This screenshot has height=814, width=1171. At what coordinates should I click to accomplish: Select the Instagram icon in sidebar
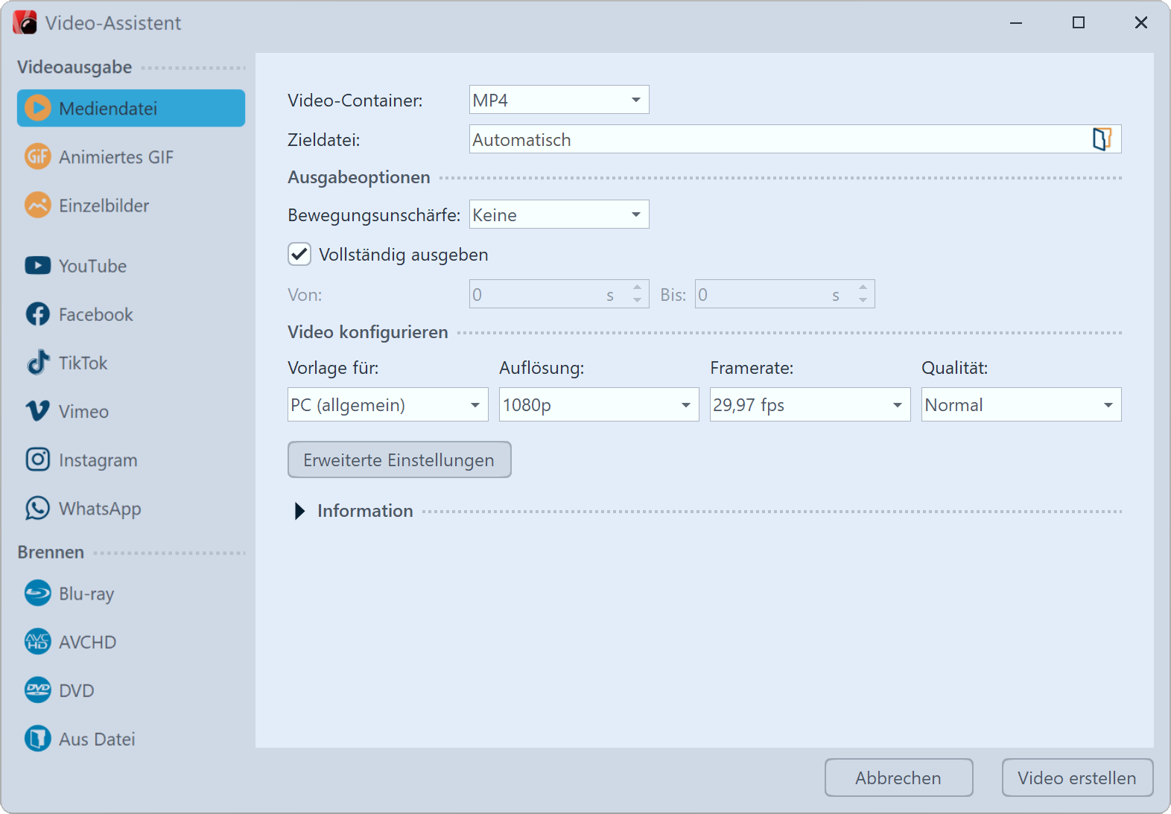tap(37, 460)
